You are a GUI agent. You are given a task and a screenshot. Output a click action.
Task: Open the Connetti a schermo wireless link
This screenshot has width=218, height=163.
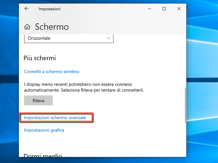coord(52,71)
